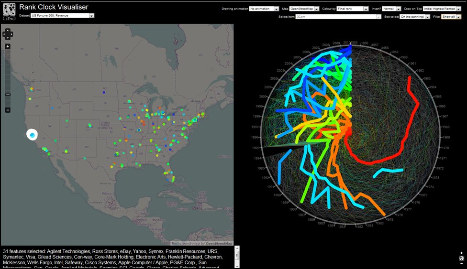Reset rank clock view with globe icon
The height and width of the screenshot is (269, 467).
pyautogui.click(x=461, y=258)
